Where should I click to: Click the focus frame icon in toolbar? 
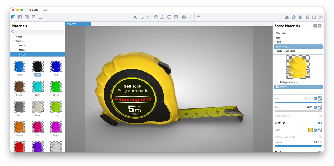(321, 17)
